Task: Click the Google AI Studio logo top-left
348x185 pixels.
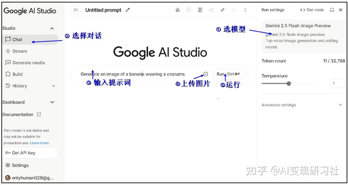Action: [30, 11]
